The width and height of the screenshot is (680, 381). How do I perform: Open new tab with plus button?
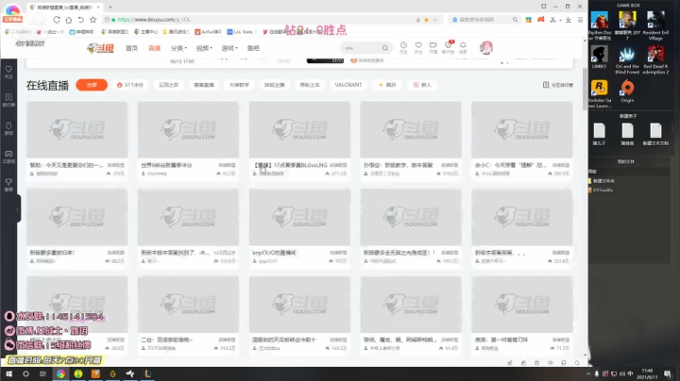coord(110,7)
